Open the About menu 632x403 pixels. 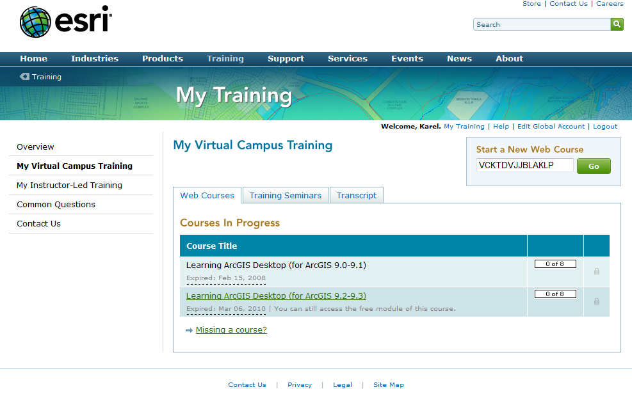click(509, 59)
